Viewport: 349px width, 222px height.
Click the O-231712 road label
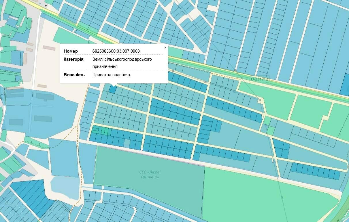(x=259, y=79)
